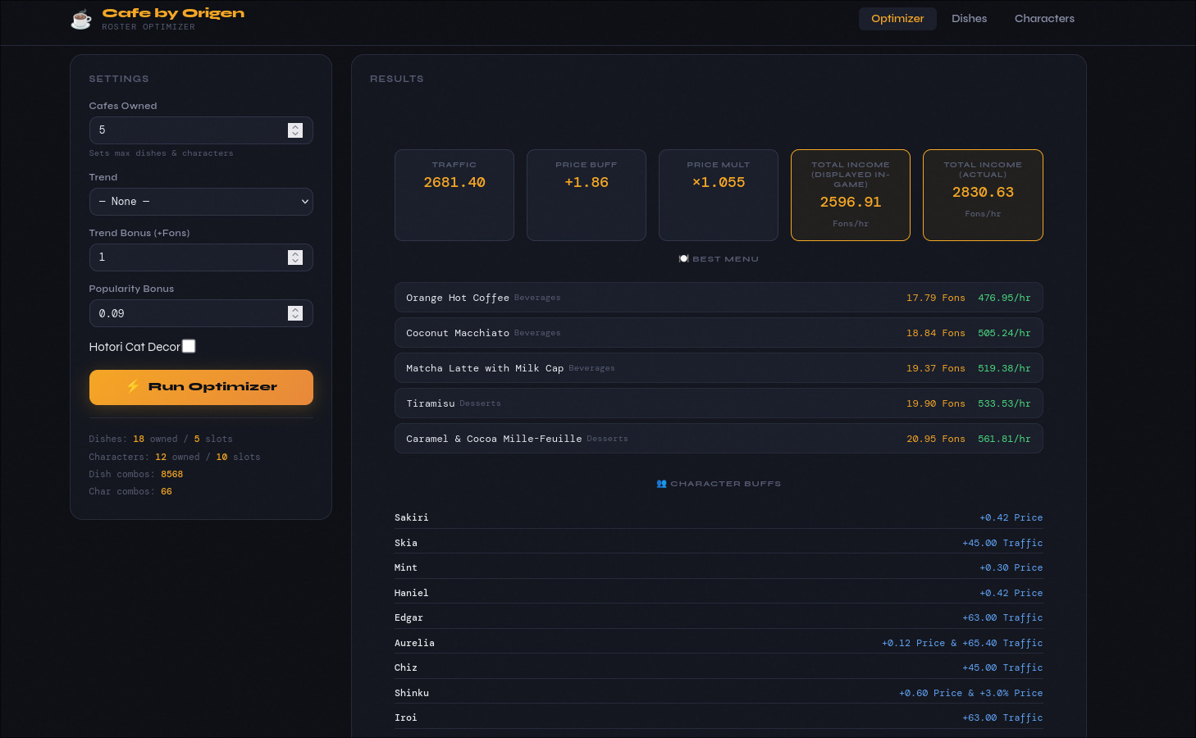Select the Price Buff +1.86 card
The height and width of the screenshot is (738, 1196).
tap(587, 195)
